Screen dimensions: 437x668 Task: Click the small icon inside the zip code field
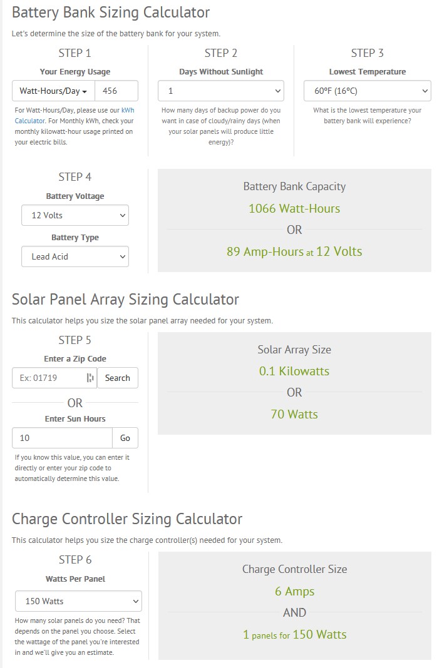pos(90,378)
